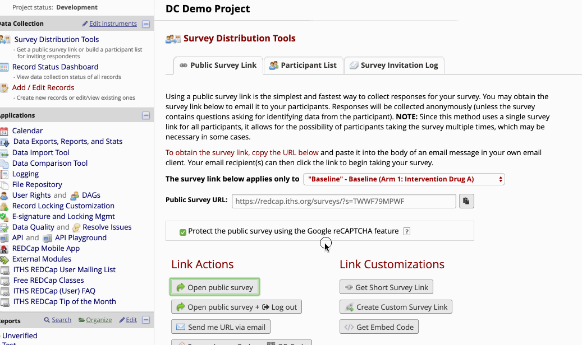
Task: Click the E-signature and Locking Mgmt icon
Action: point(4,217)
